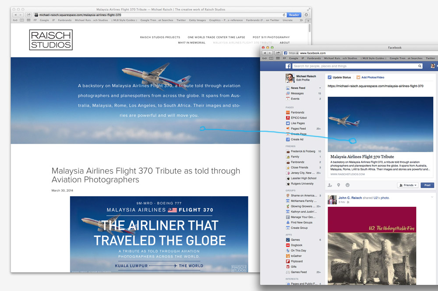Click the tag-people icon below the link preview
This screenshot has width=438, height=291.
point(330,185)
